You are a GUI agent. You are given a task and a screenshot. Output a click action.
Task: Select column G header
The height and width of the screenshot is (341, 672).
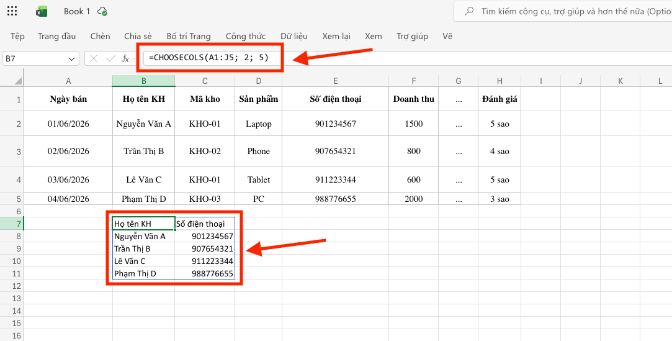point(459,81)
